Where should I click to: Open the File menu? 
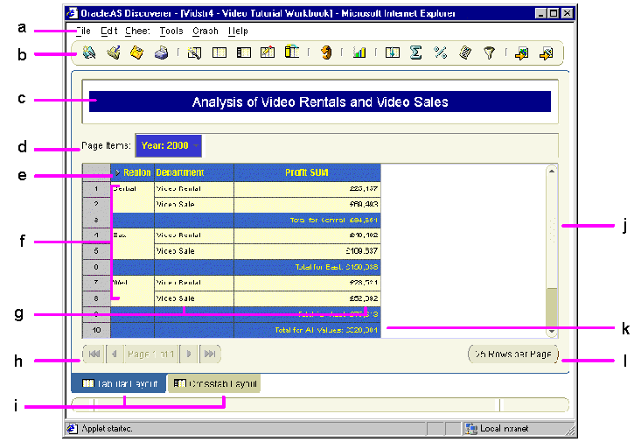(83, 32)
